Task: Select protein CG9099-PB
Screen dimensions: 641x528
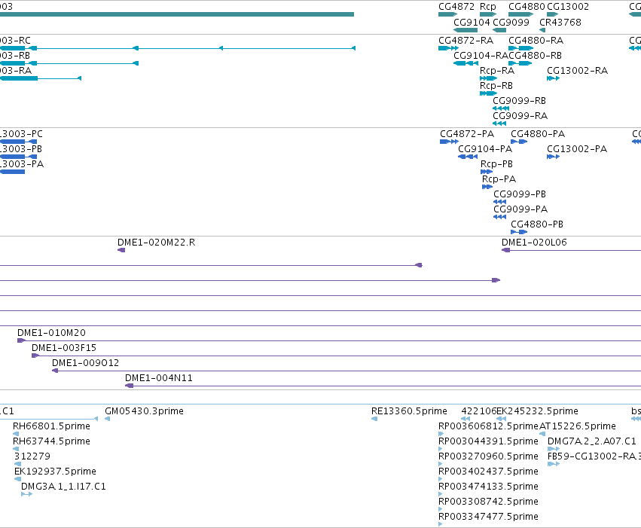Action: pyautogui.click(x=520, y=194)
